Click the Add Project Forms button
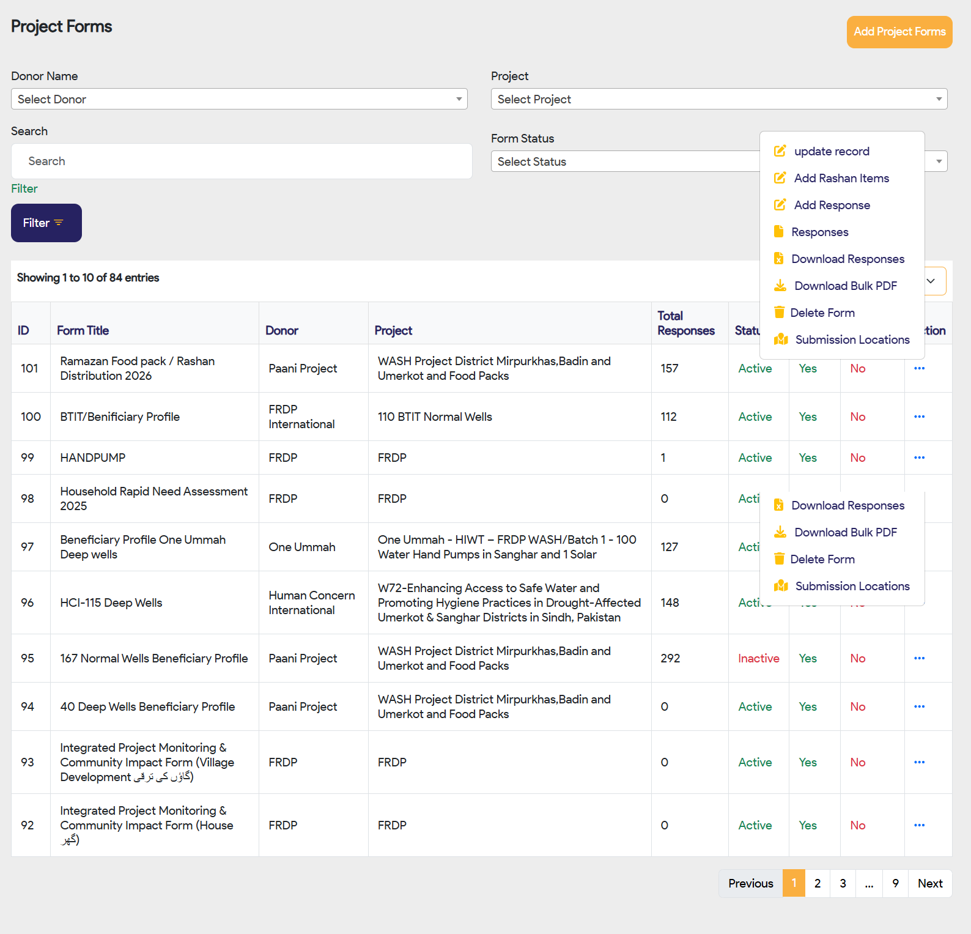Viewport: 971px width, 934px height. coord(899,32)
